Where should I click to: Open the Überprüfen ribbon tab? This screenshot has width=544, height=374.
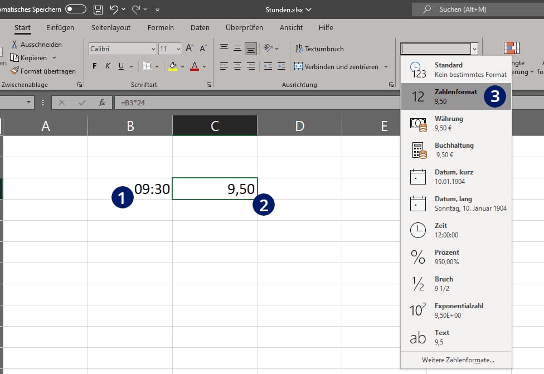[x=244, y=28]
